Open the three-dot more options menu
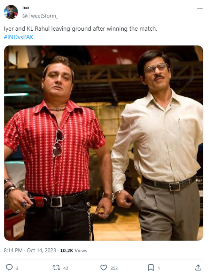The height and width of the screenshot is (278, 209). click(200, 8)
